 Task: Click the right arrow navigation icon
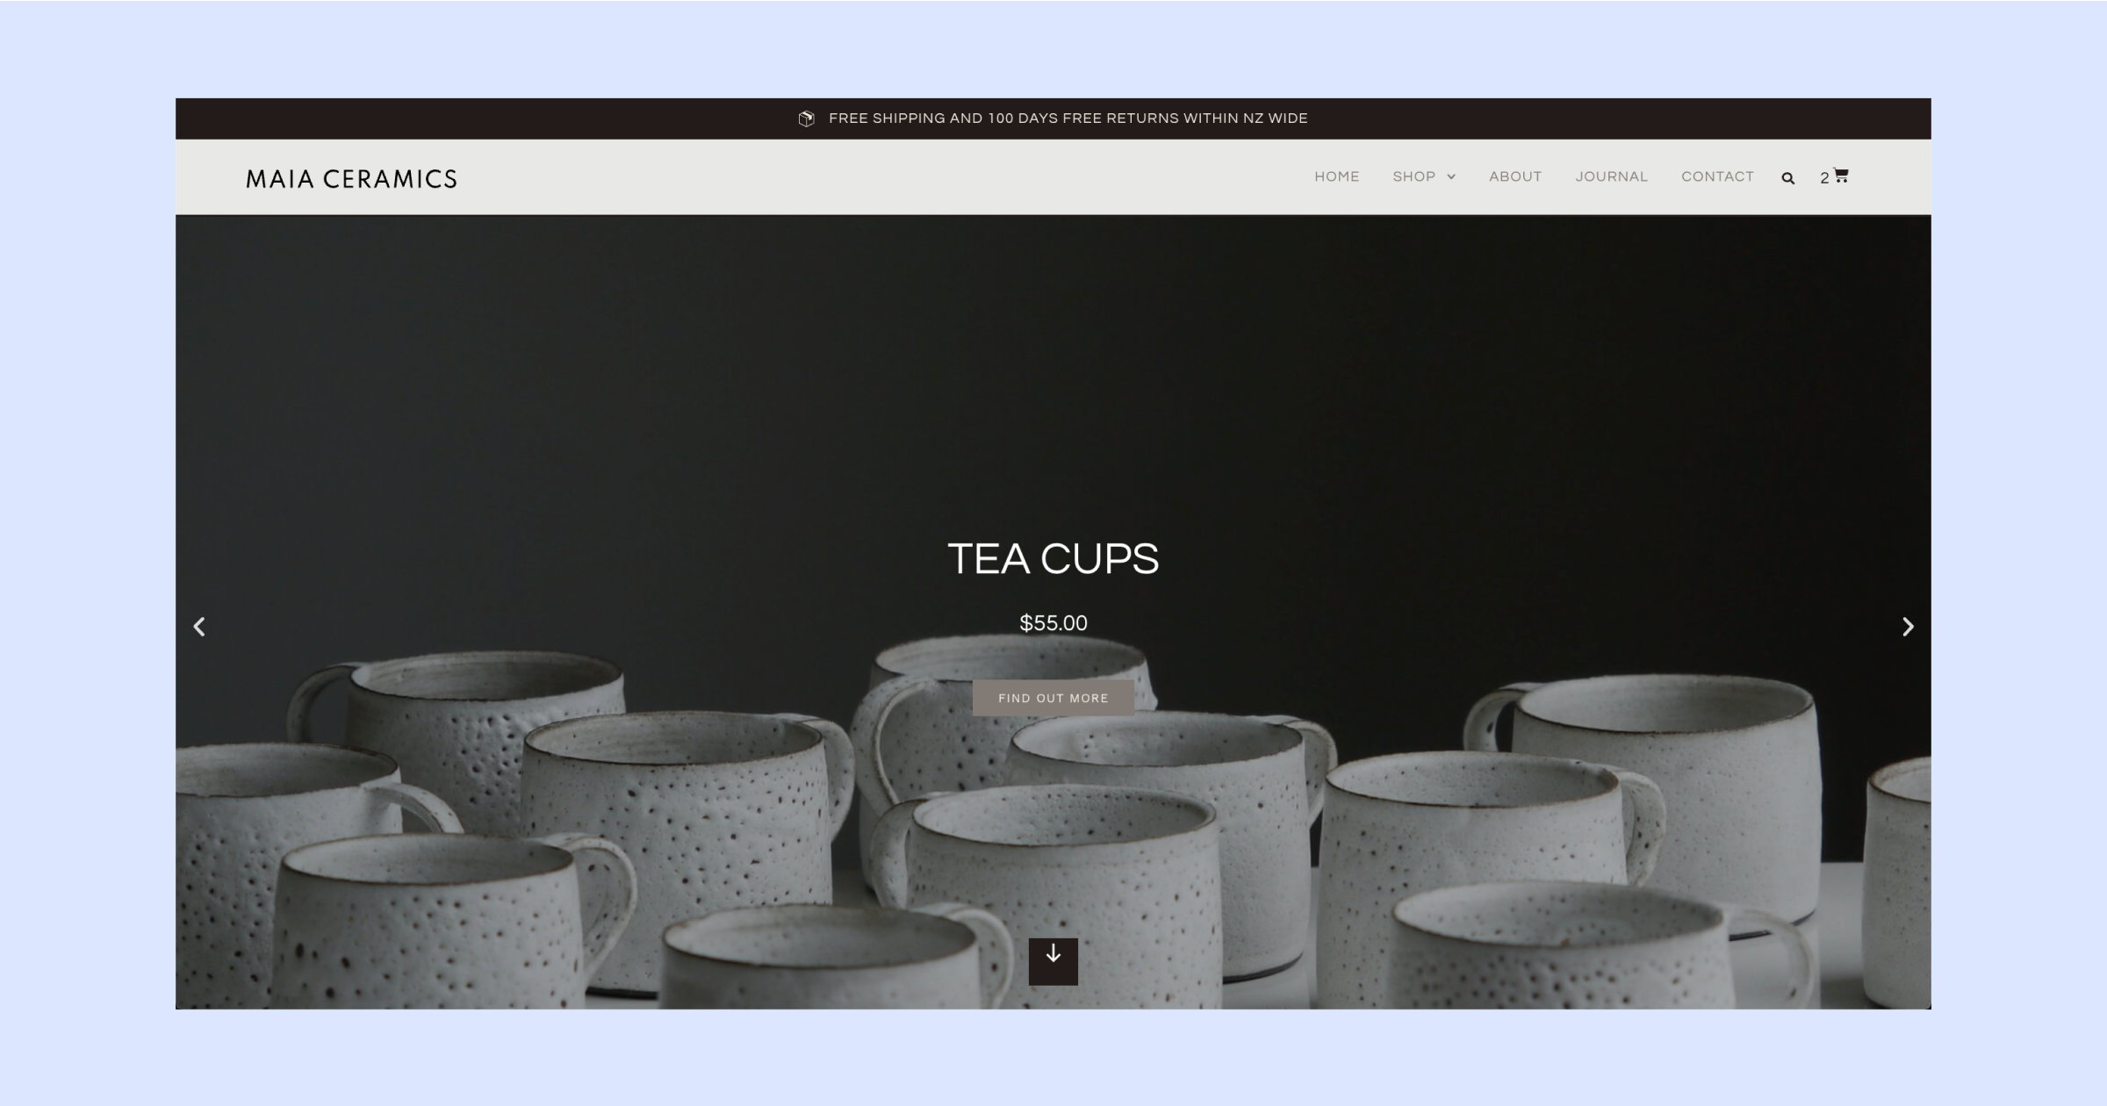click(1909, 627)
